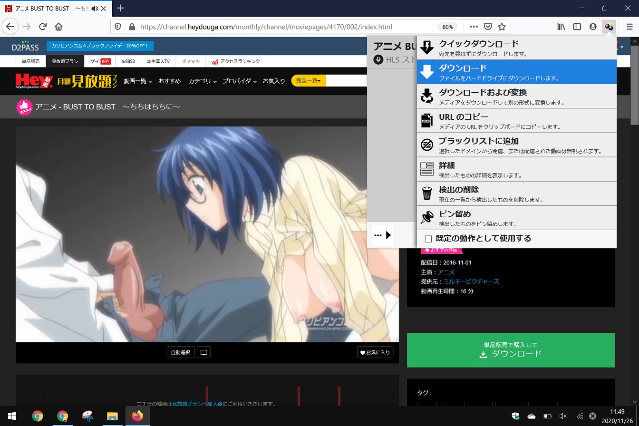
Task: View site security lock information
Action: (x=132, y=27)
